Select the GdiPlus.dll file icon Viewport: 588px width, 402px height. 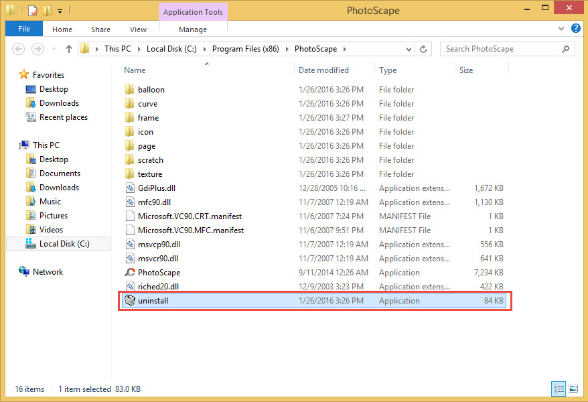click(130, 188)
